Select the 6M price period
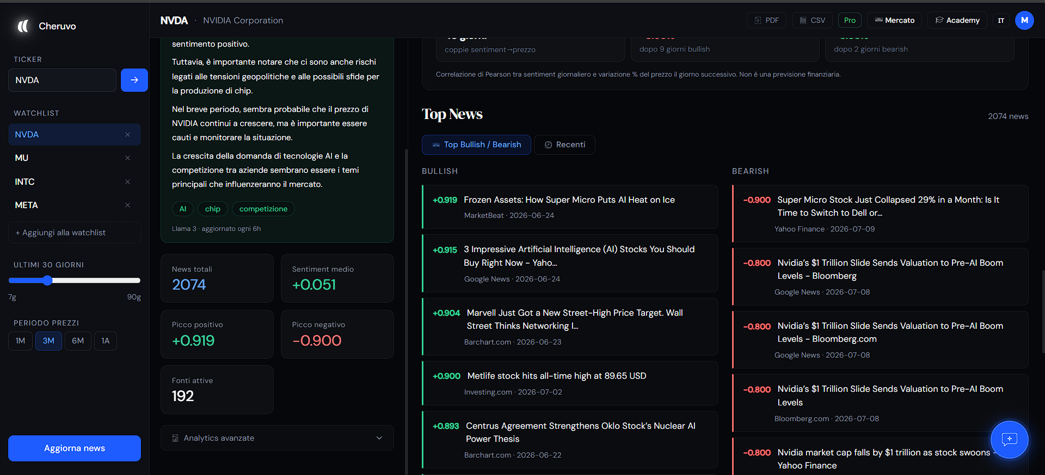The image size is (1045, 475). [78, 341]
